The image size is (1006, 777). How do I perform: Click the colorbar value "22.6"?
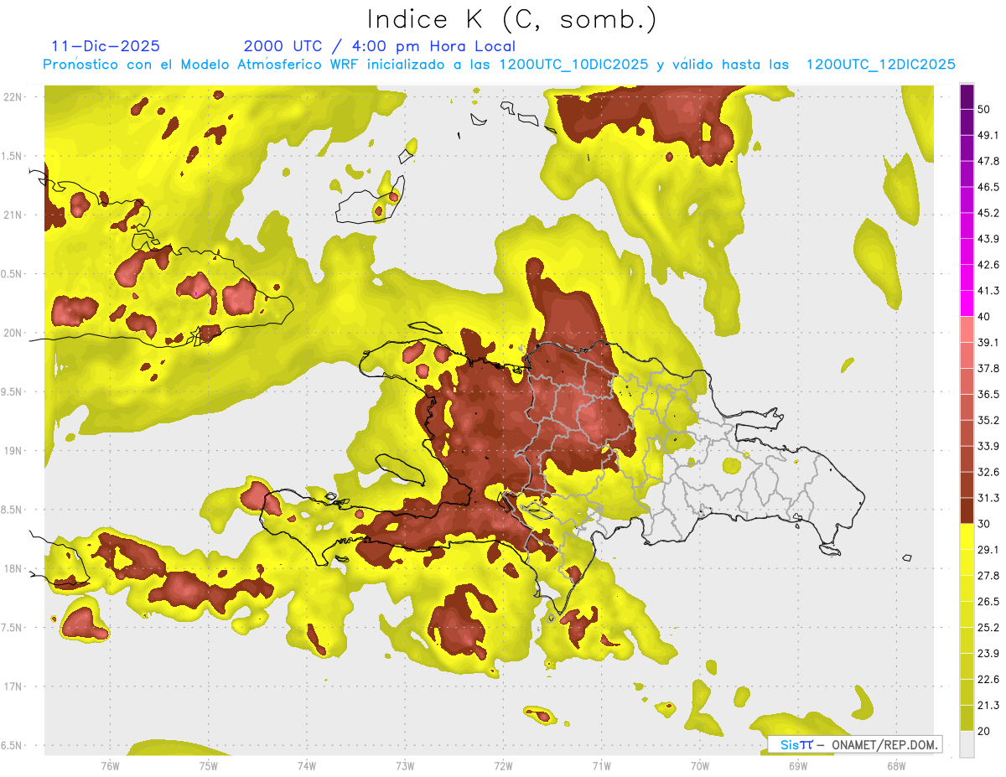tap(988, 680)
